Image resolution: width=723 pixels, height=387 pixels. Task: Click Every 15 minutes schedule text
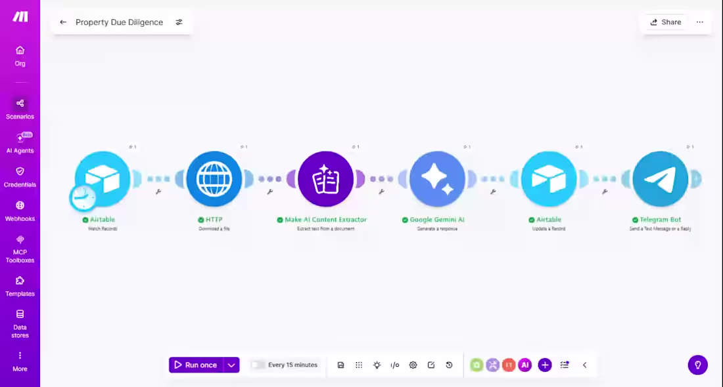tap(292, 365)
